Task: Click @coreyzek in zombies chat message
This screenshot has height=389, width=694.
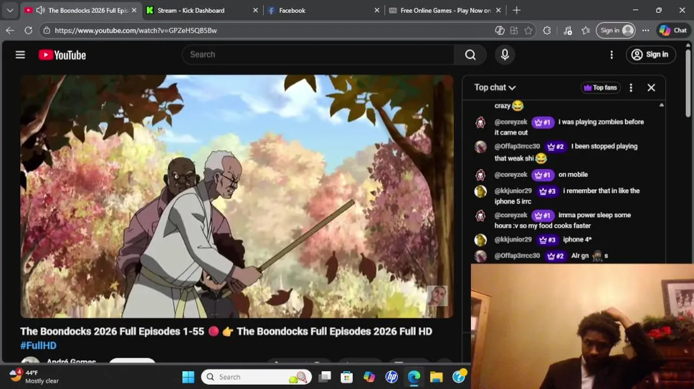Action: [511, 122]
